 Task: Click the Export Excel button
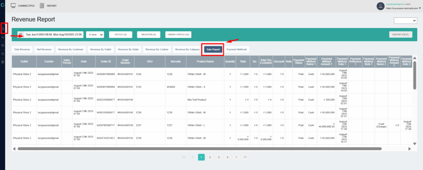(x=401, y=35)
